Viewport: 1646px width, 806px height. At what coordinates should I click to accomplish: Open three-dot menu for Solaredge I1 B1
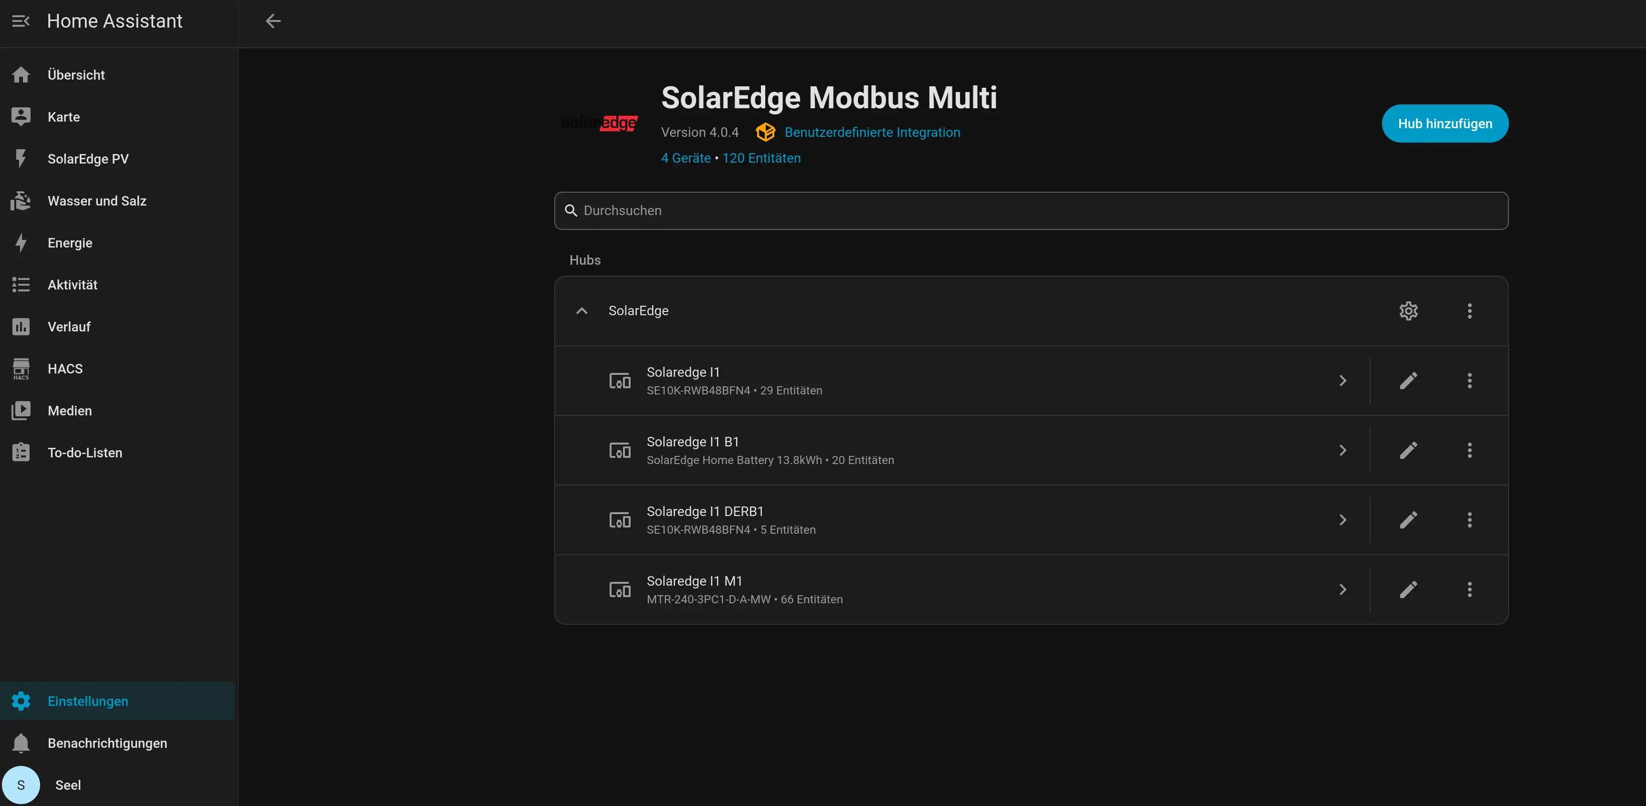[x=1469, y=451]
